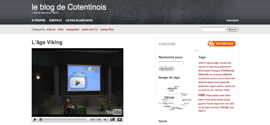
Task: Open the ailleurs category
Action: click(51, 29)
